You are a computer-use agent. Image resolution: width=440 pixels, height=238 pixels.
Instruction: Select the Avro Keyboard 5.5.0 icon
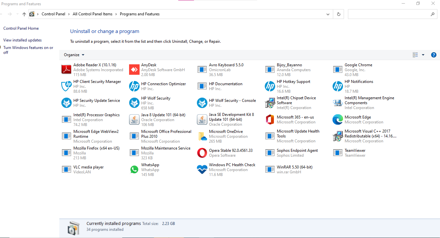click(202, 70)
